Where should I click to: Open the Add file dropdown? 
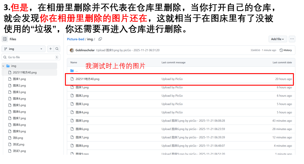point(277,39)
